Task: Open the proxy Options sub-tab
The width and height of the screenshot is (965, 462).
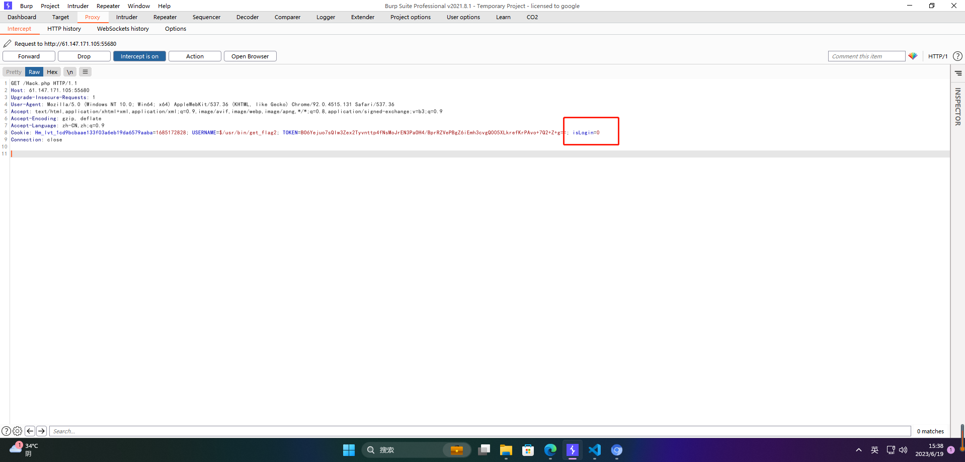Action: click(176, 29)
